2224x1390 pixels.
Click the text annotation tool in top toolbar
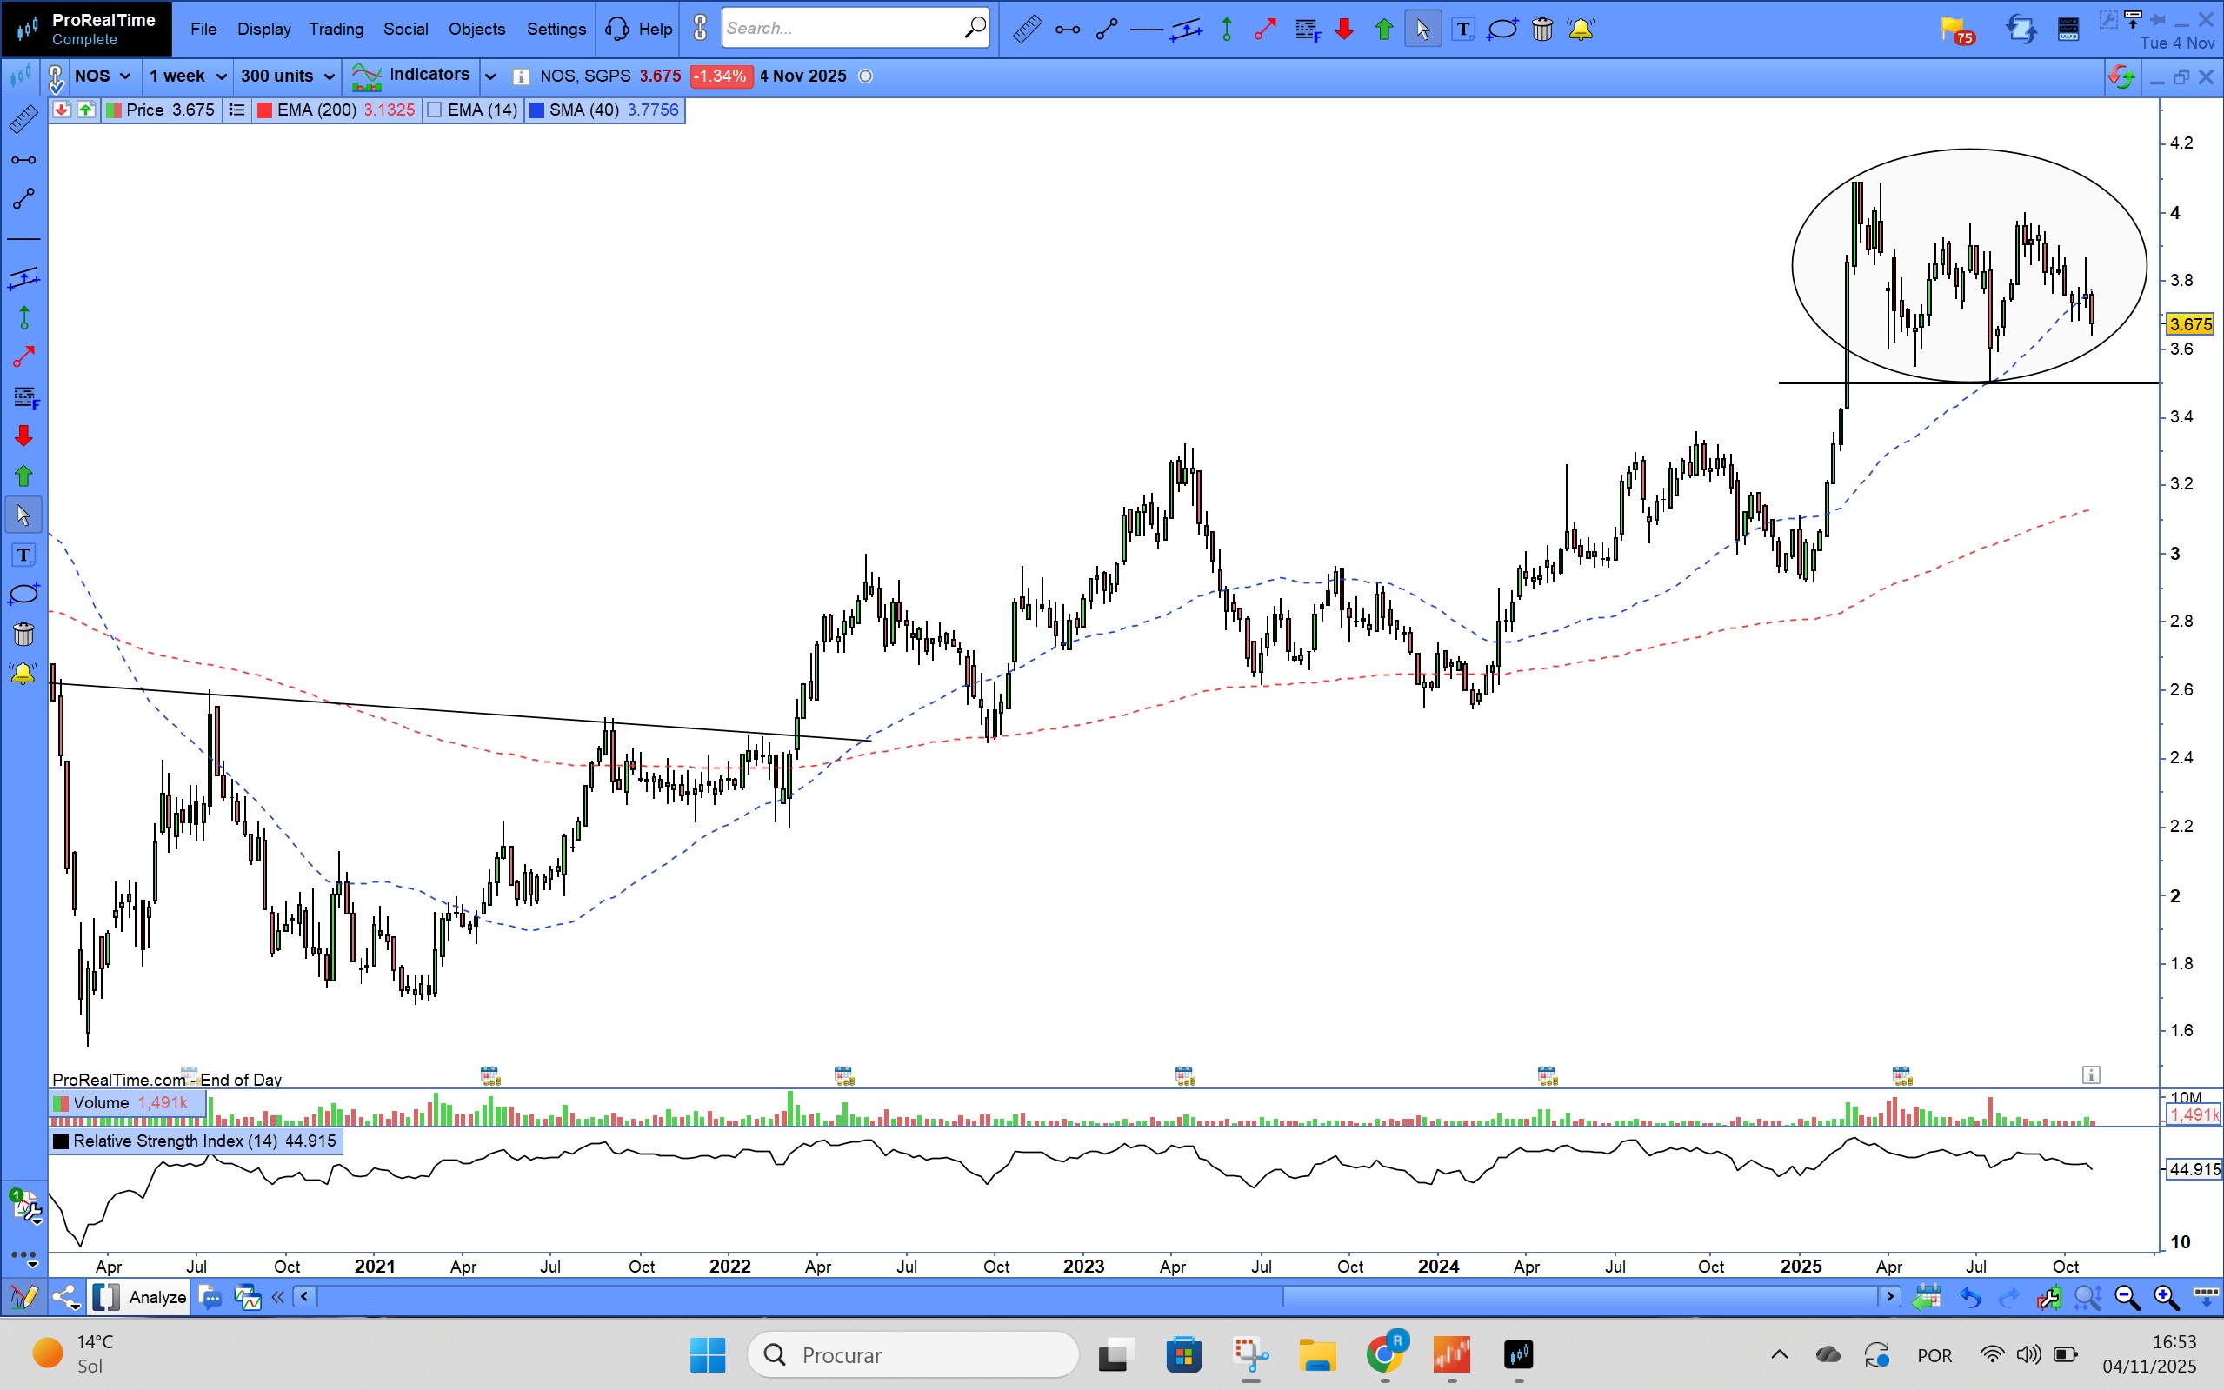click(1462, 30)
